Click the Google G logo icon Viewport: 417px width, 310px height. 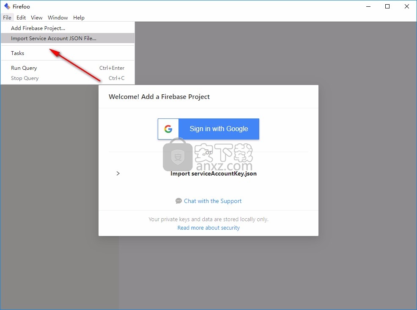pyautogui.click(x=168, y=129)
